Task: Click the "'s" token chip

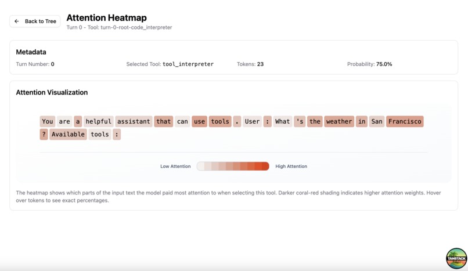Action: (300, 121)
